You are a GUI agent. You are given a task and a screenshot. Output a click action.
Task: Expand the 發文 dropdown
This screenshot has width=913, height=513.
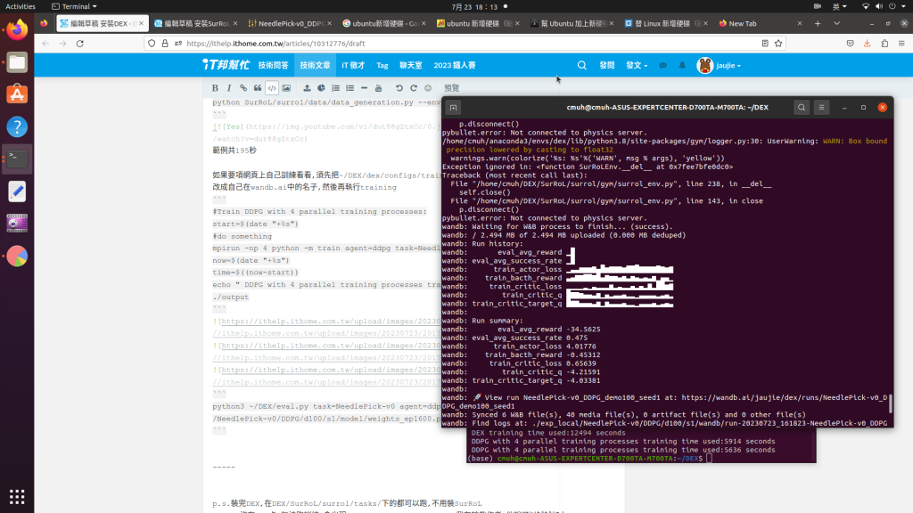(x=637, y=65)
